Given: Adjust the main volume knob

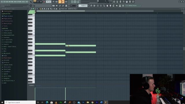Looking at the screenshot, I should point(31,2).
